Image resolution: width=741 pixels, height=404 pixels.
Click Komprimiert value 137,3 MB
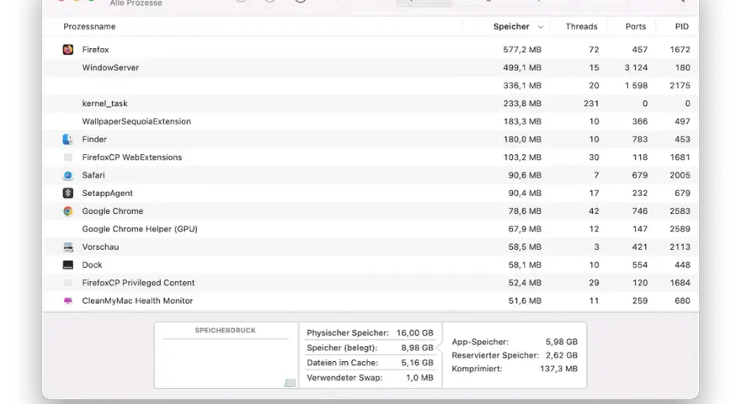pos(558,369)
